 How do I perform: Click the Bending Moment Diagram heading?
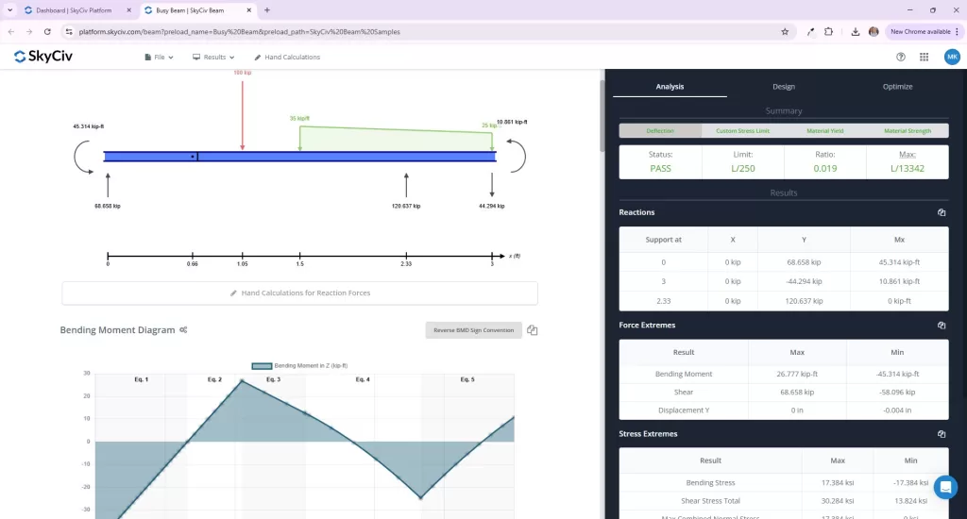[x=117, y=329]
